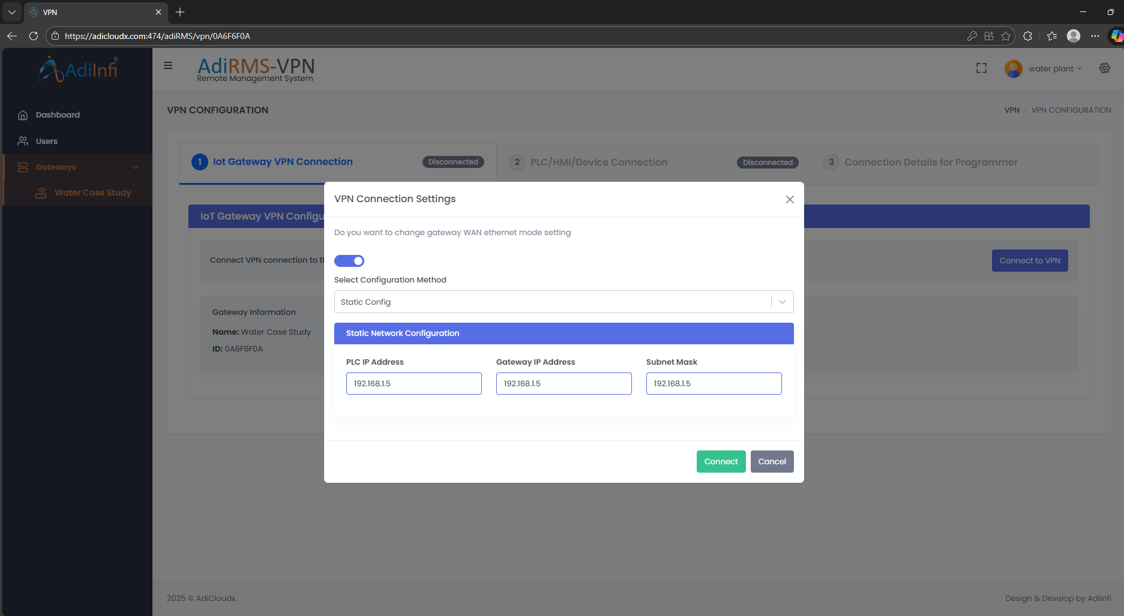This screenshot has height=616, width=1124.
Task: Switch to PLC/HMI/Device Connection tab
Action: (x=598, y=163)
